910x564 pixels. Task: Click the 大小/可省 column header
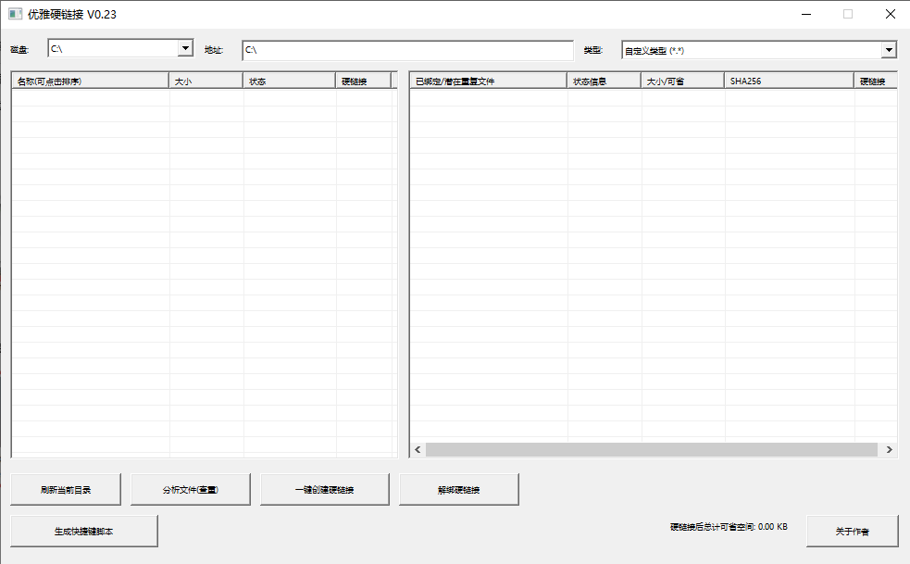[682, 81]
